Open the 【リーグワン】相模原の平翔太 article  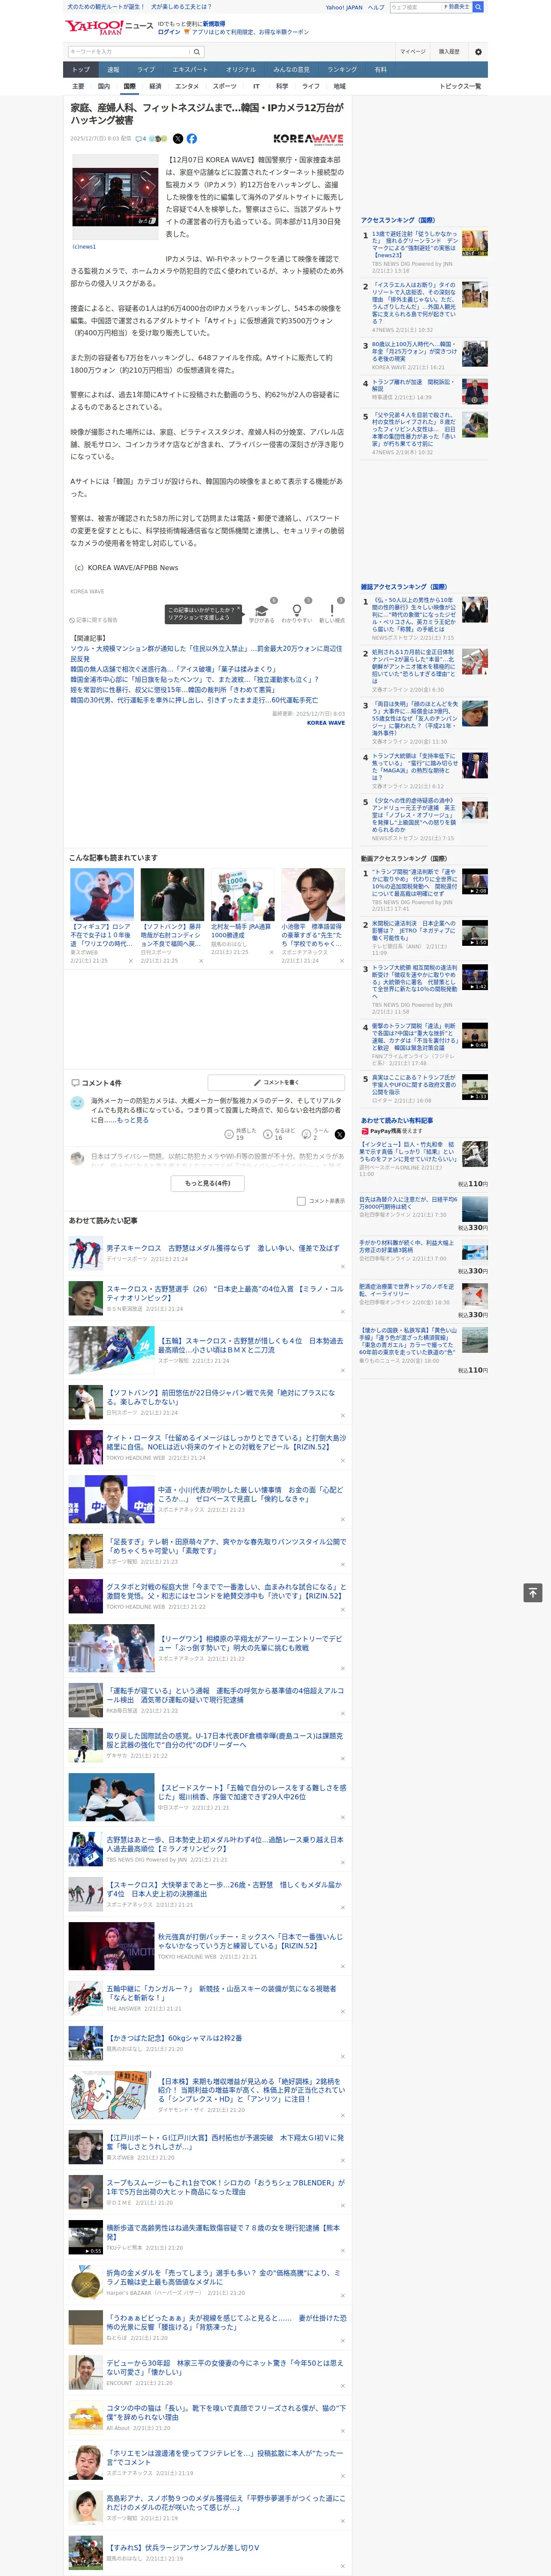click(x=251, y=1643)
